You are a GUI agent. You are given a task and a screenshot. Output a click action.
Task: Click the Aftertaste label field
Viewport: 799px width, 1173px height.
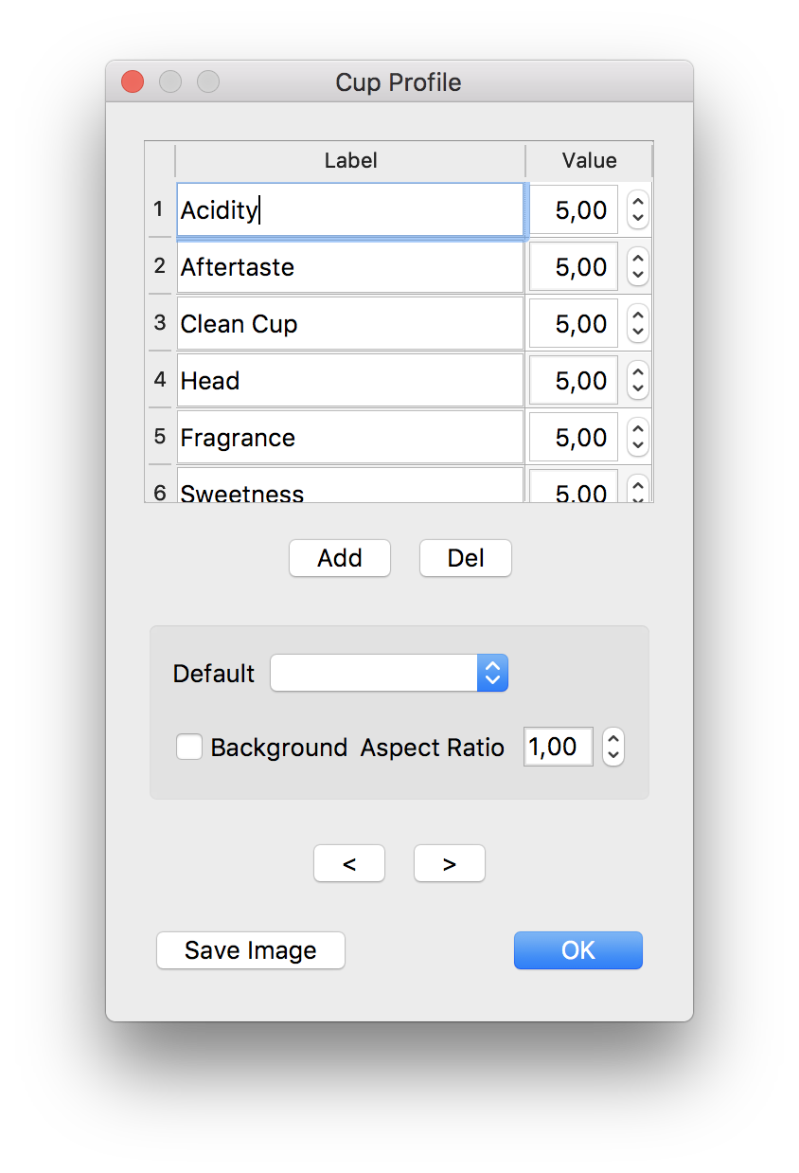pos(350,267)
